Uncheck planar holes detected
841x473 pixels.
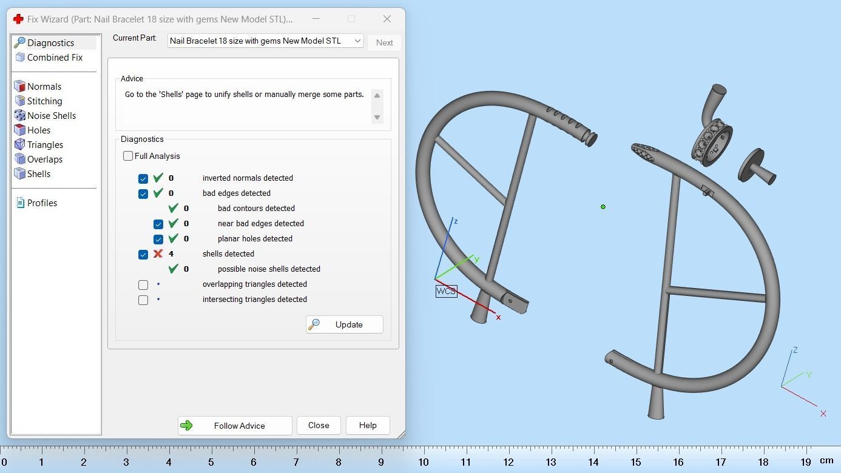pos(158,239)
